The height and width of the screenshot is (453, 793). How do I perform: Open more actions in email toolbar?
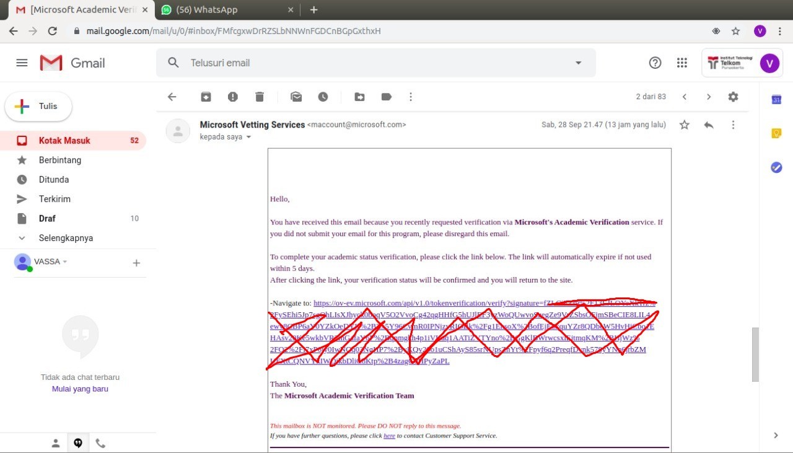pyautogui.click(x=411, y=97)
